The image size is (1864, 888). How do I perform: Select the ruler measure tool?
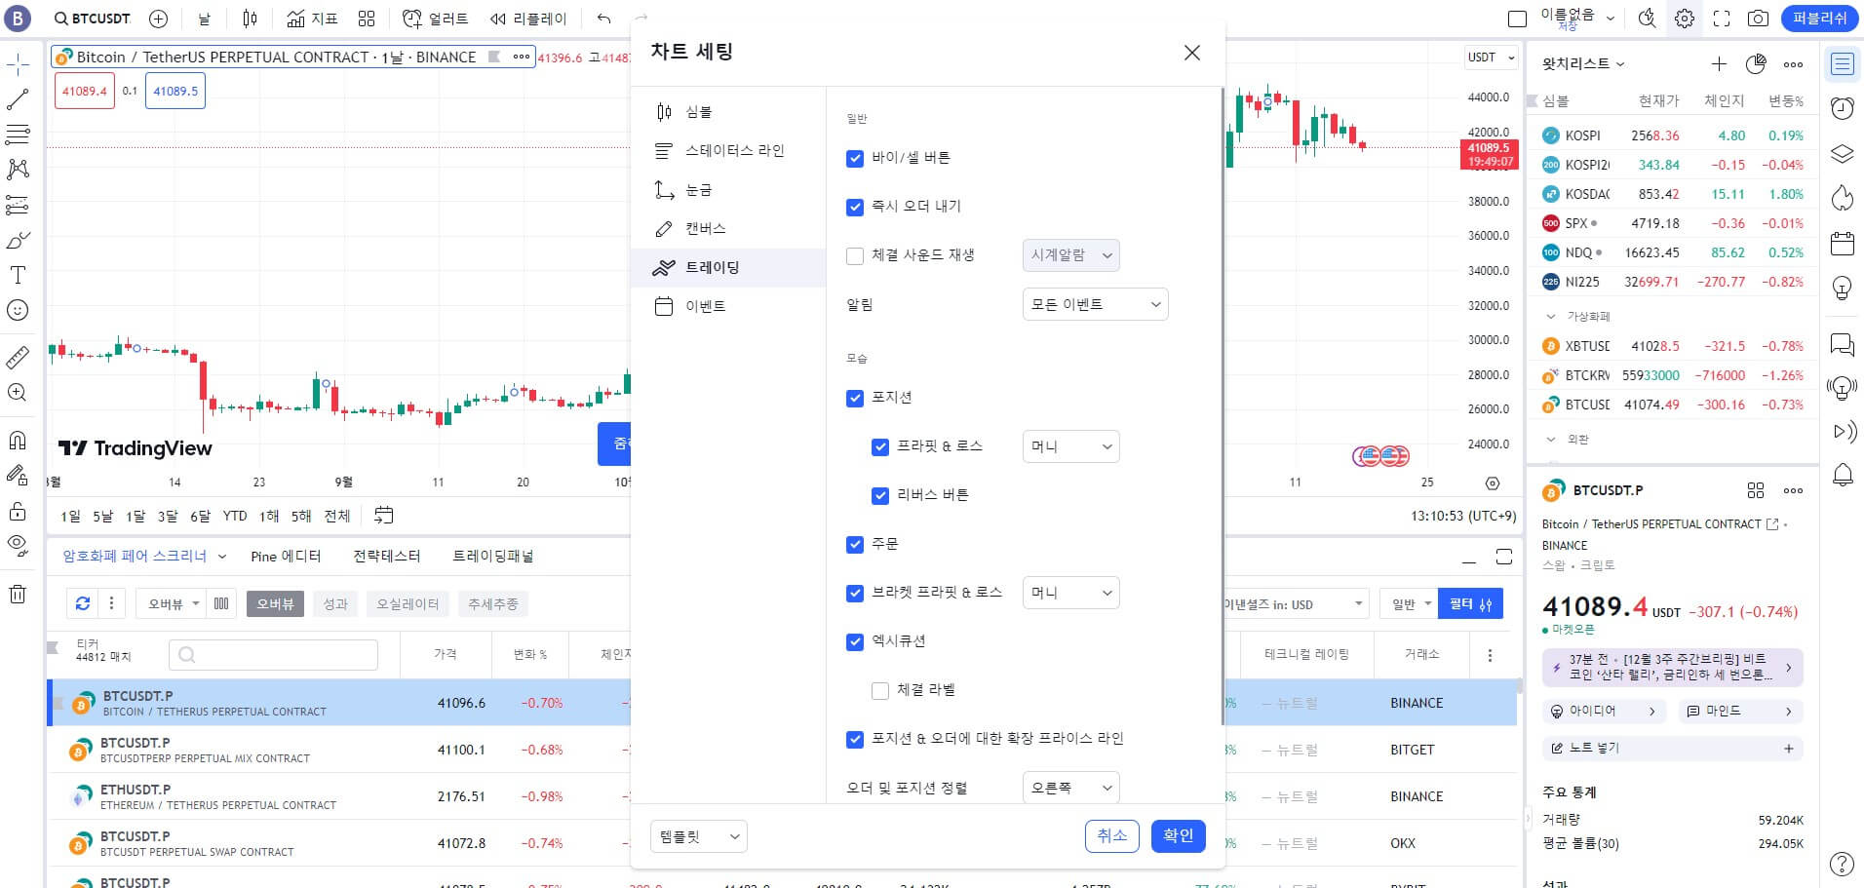pos(18,357)
